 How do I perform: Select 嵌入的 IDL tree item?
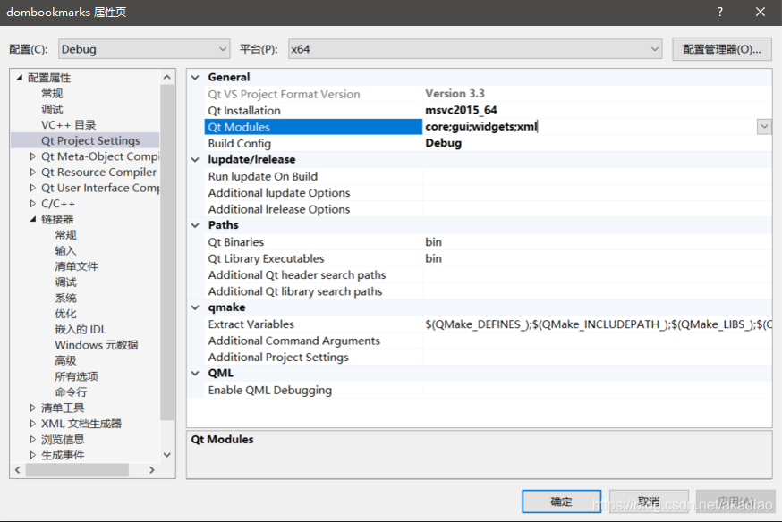[x=81, y=329]
